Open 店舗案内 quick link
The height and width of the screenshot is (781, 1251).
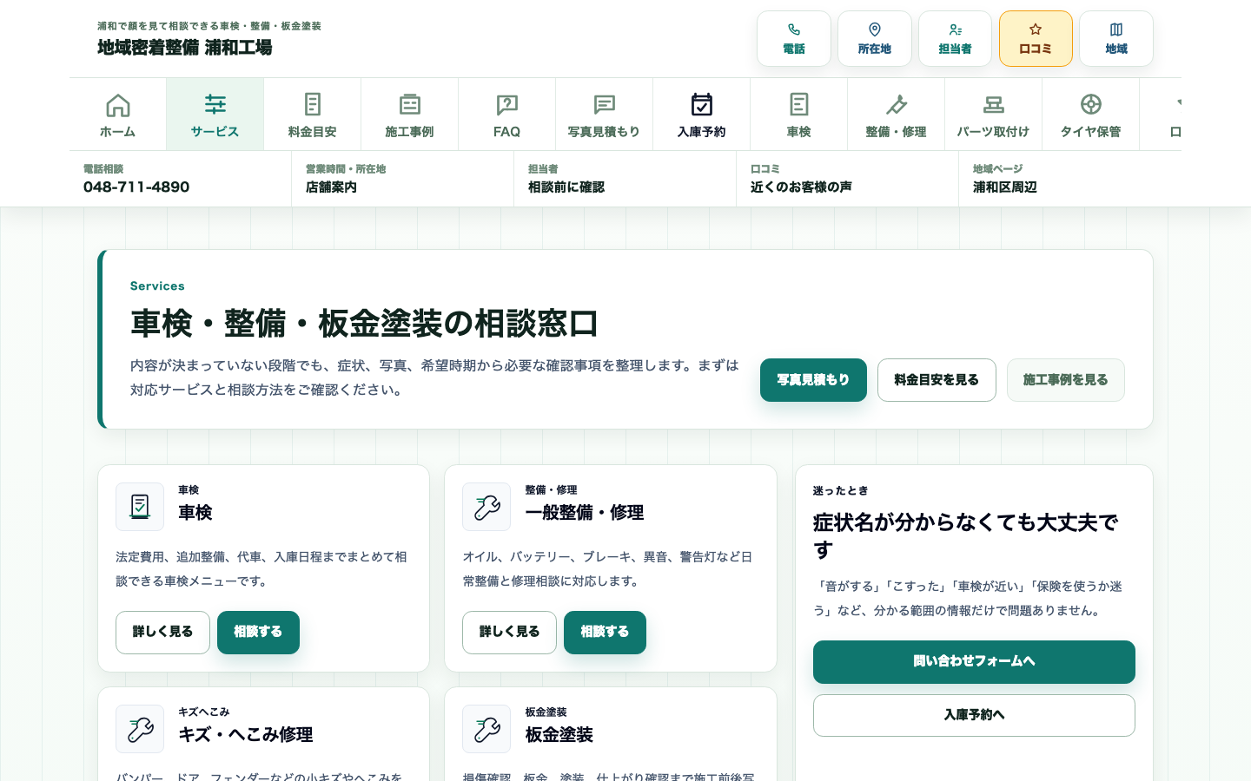tap(402, 179)
